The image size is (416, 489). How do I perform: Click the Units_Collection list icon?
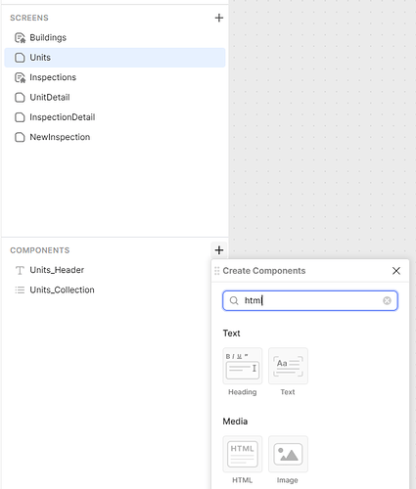pos(20,289)
